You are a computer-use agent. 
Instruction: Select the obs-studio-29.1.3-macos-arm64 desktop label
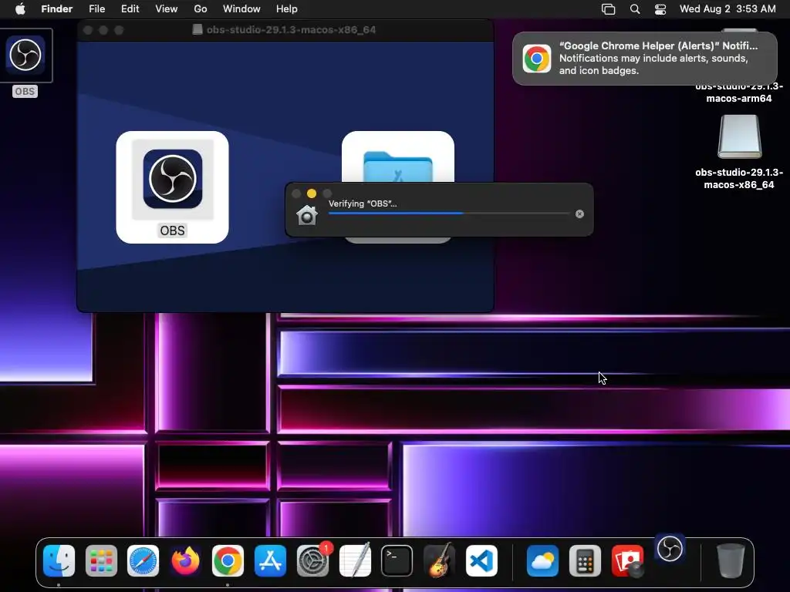pos(739,92)
